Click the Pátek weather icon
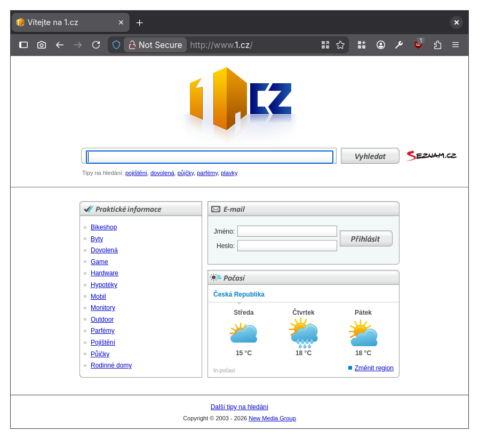 pyautogui.click(x=363, y=333)
